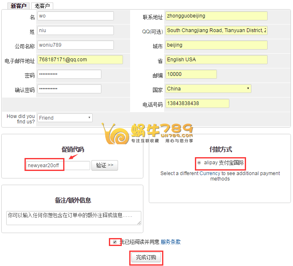293x266 pixels.
Task: Click the 密码 password field
Action: 69,74
